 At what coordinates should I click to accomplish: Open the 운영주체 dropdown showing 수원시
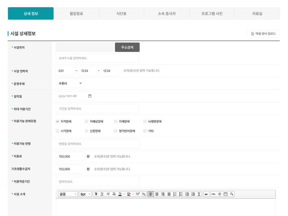70,83
